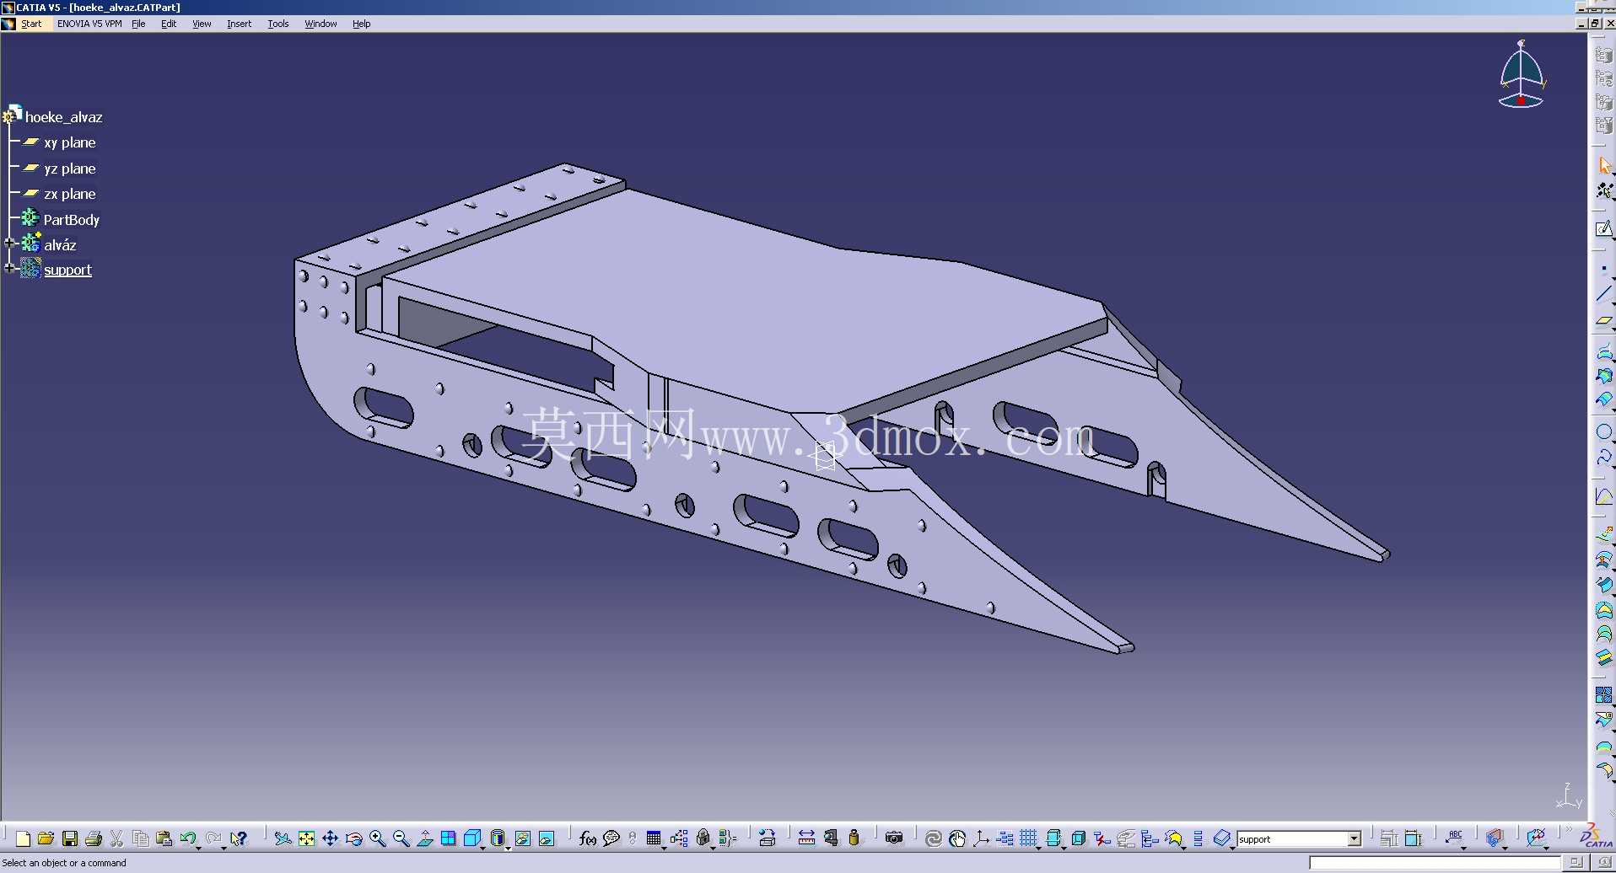Viewport: 1616px width, 873px height.
Task: Click the Open file folder icon
Action: (x=46, y=838)
